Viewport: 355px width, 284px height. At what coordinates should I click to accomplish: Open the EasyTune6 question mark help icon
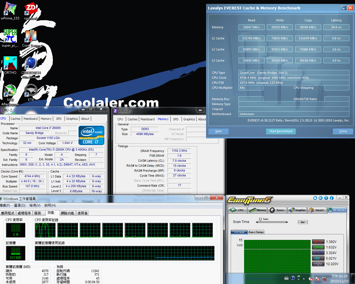tap(326, 198)
